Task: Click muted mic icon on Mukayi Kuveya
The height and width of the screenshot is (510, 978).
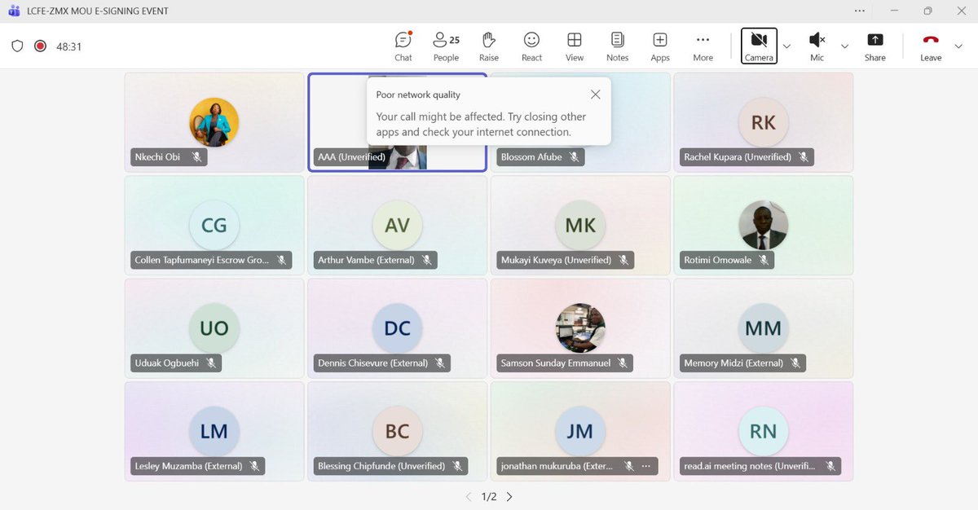Action: pyautogui.click(x=623, y=260)
